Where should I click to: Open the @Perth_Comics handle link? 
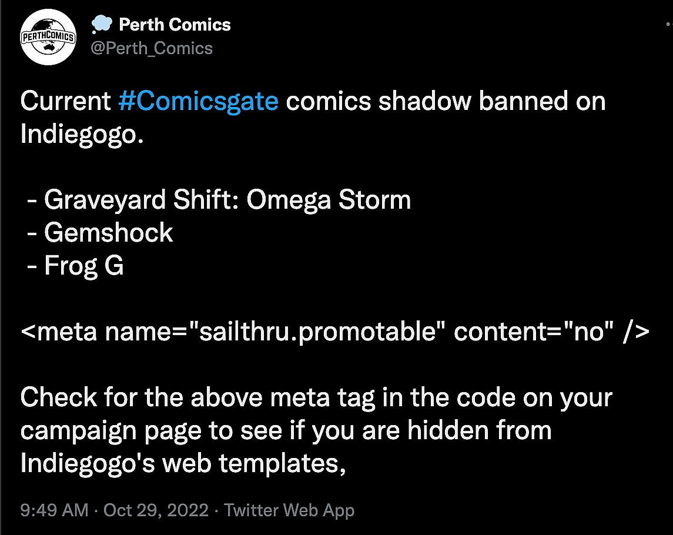click(151, 48)
